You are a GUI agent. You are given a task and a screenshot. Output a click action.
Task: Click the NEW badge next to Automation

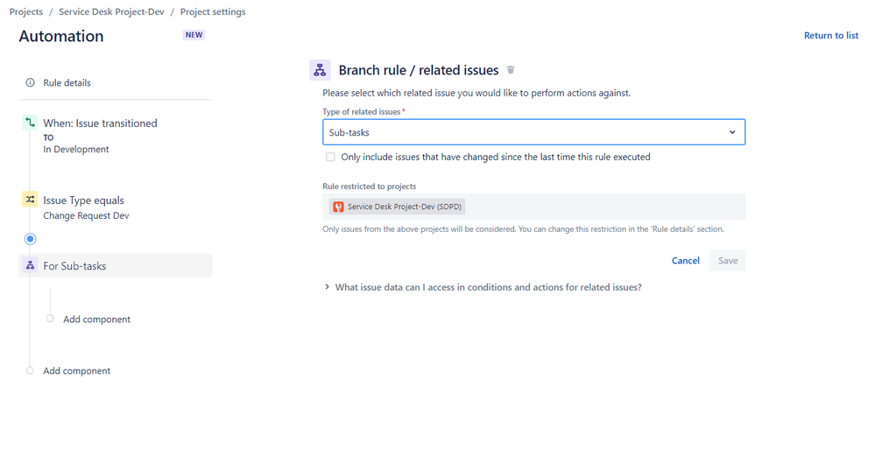[x=194, y=34]
